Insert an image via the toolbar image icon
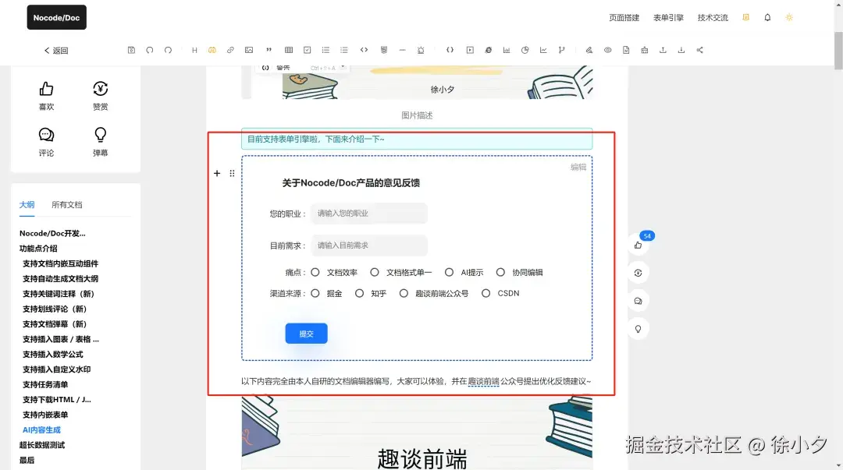This screenshot has height=470, width=843. click(248, 50)
